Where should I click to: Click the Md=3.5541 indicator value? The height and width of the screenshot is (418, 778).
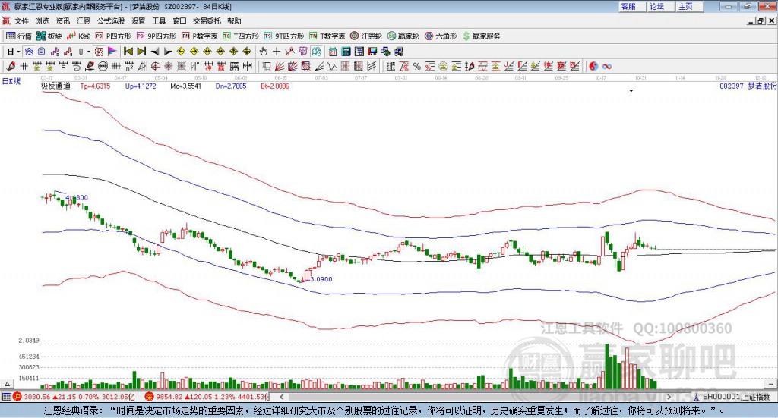coord(185,86)
